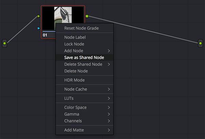Click the green RGB input triangle on node 01
Screen dimensions: 205x139
pyautogui.click(x=39, y=16)
